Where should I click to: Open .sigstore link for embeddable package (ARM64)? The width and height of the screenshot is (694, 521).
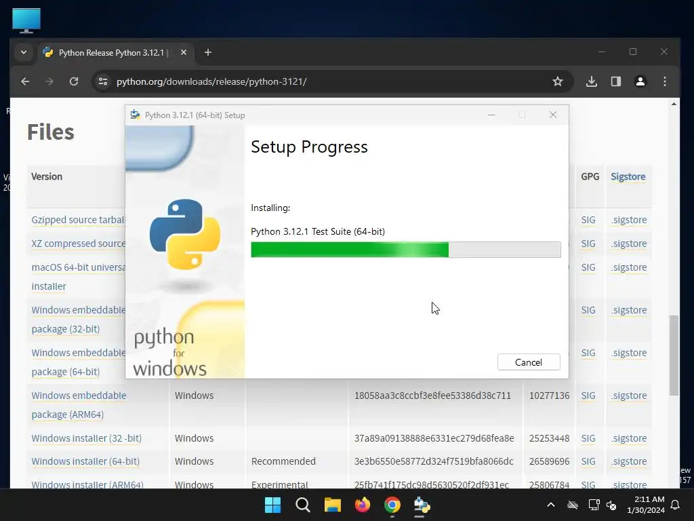click(x=629, y=395)
